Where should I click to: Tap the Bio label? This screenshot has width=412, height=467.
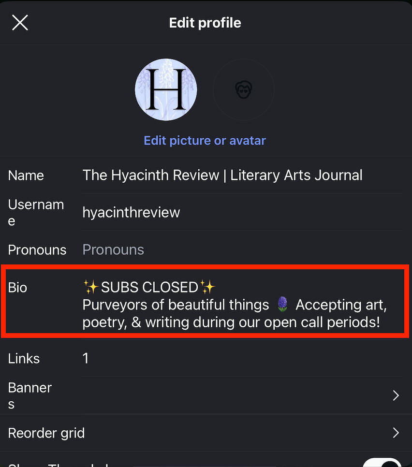click(x=17, y=288)
